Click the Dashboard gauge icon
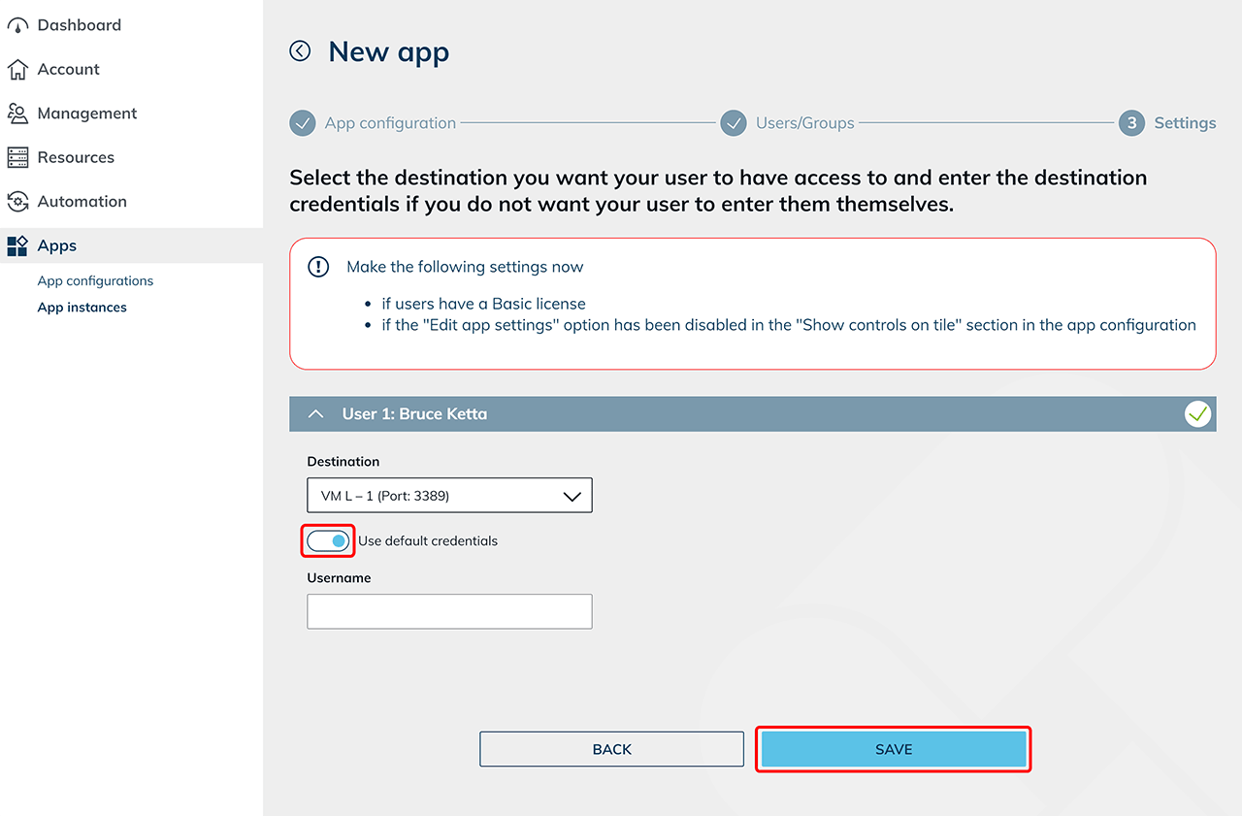Viewport: 1242px width, 816px height. (17, 25)
